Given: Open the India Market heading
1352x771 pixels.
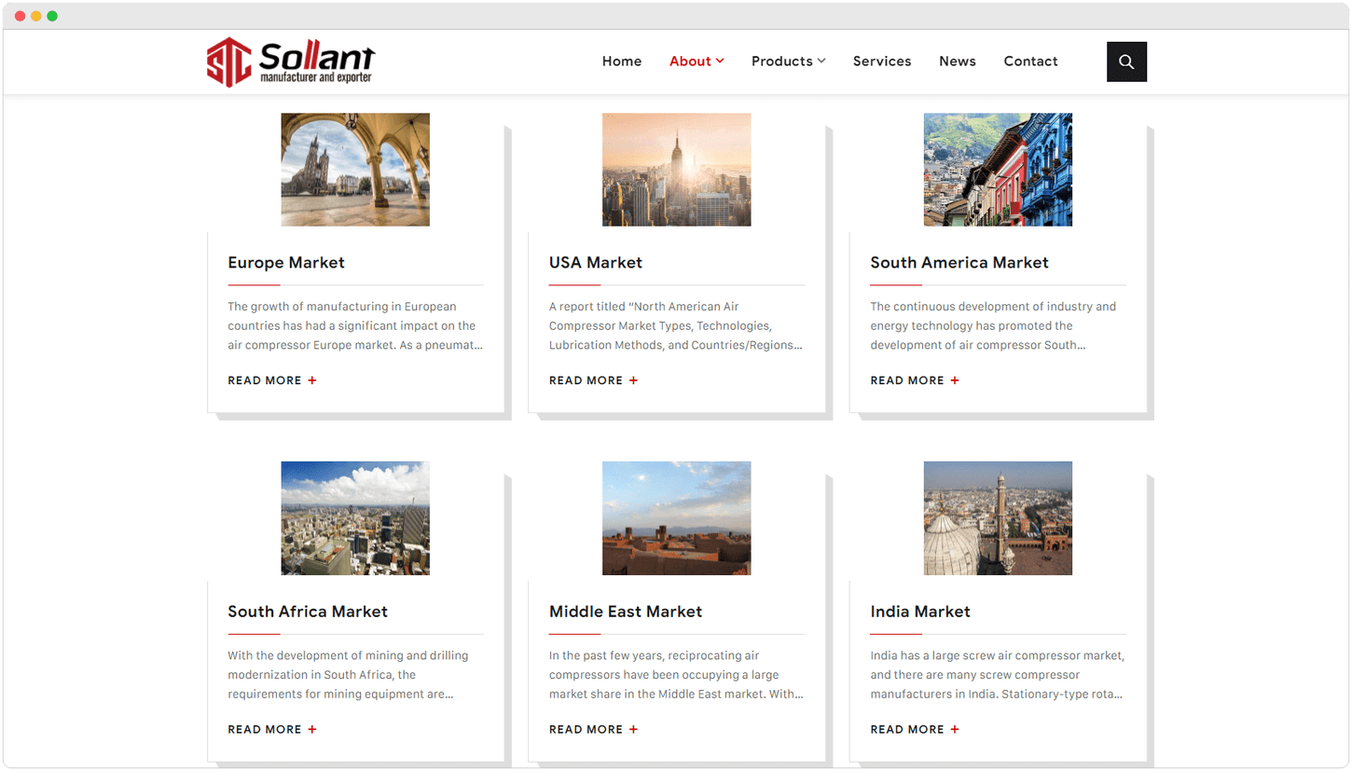Looking at the screenshot, I should 920,612.
